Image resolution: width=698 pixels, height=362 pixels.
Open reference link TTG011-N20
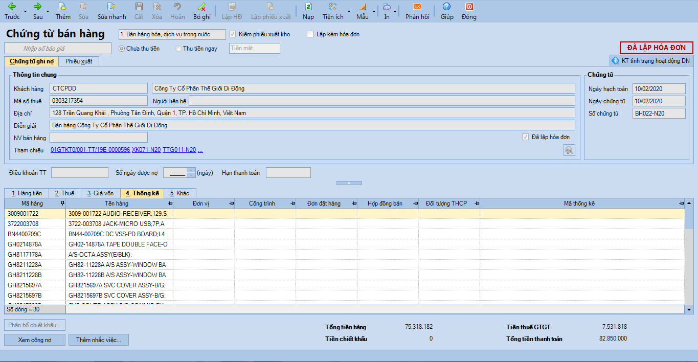[179, 150]
